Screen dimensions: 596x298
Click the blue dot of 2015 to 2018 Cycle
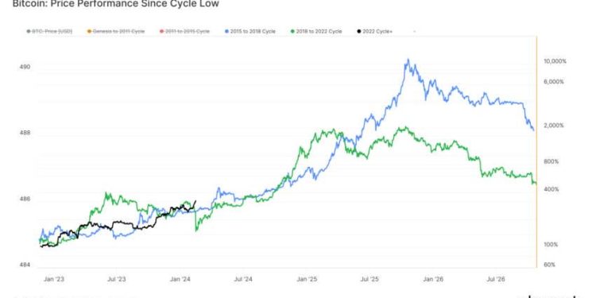(227, 31)
